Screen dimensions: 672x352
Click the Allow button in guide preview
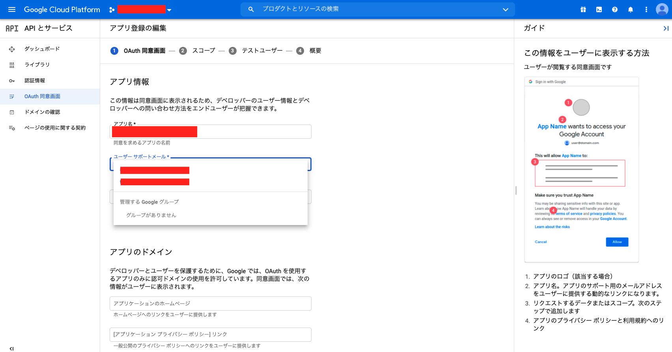pos(617,242)
